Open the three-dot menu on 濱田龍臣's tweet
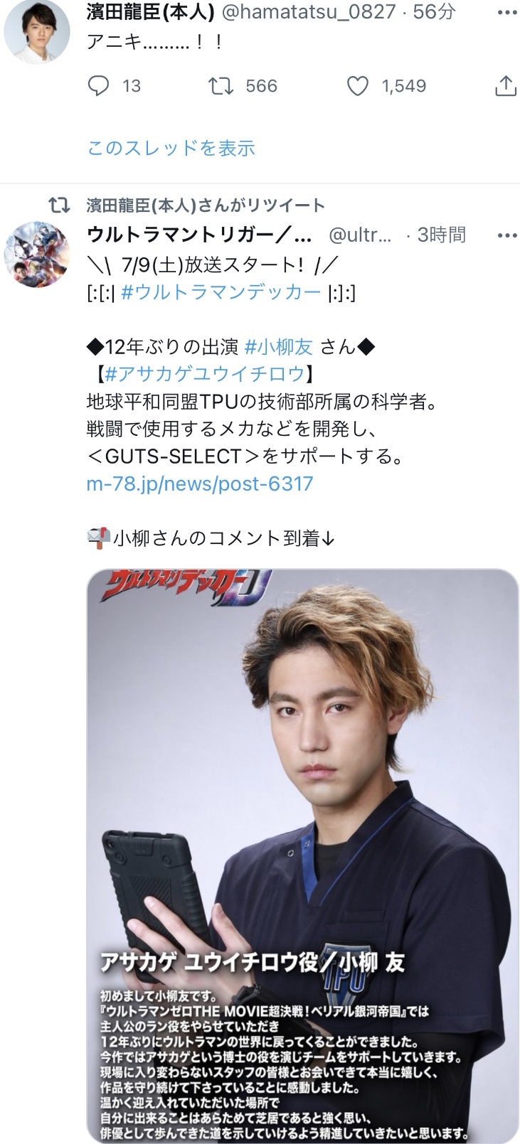Image resolution: width=520 pixels, height=1144 pixels. pos(507,13)
